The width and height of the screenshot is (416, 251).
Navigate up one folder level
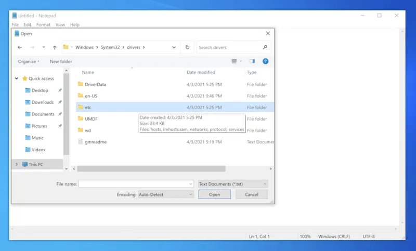coord(55,47)
